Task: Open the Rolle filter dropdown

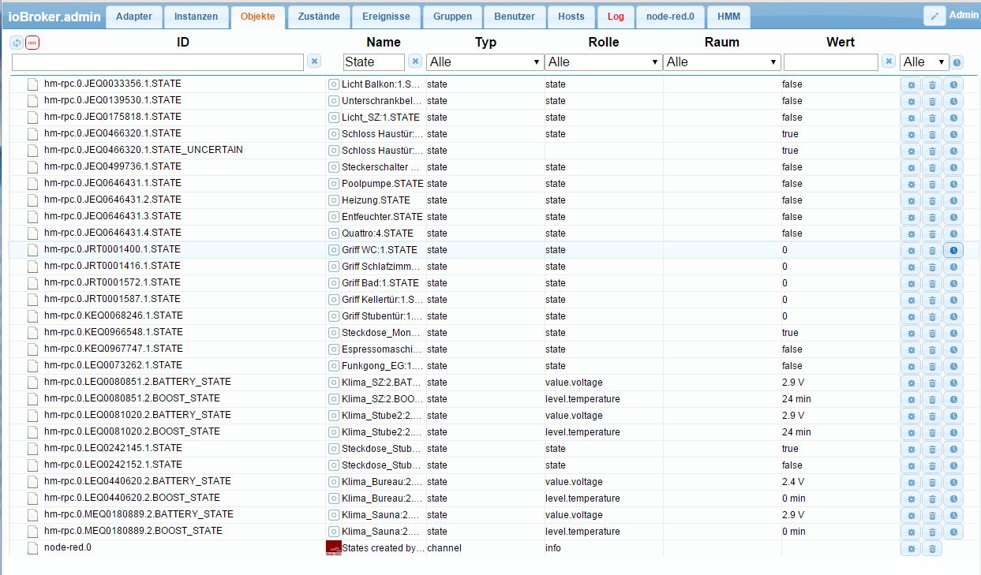Action: (x=603, y=62)
